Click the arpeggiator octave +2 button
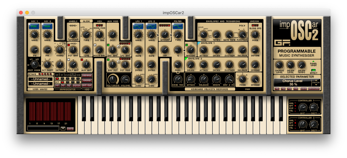 tap(69, 85)
